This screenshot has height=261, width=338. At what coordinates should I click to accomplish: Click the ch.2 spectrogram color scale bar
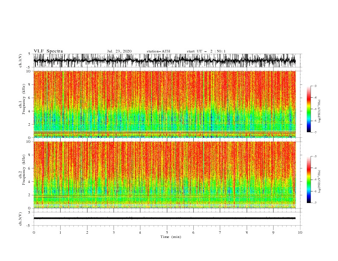309,180
